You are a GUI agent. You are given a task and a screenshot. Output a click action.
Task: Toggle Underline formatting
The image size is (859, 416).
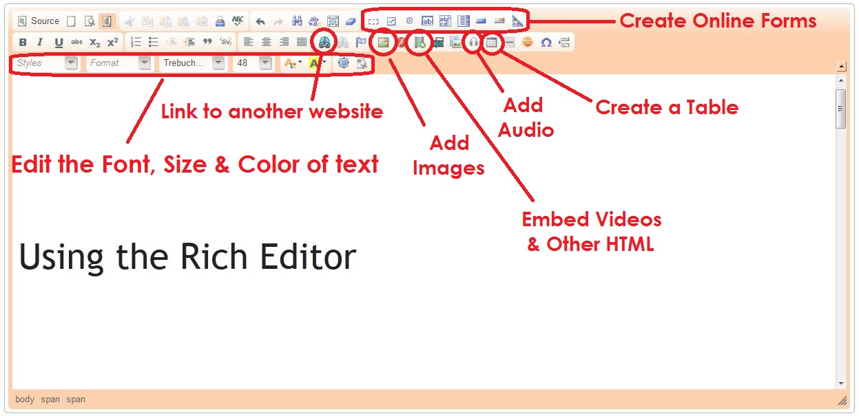tap(59, 42)
